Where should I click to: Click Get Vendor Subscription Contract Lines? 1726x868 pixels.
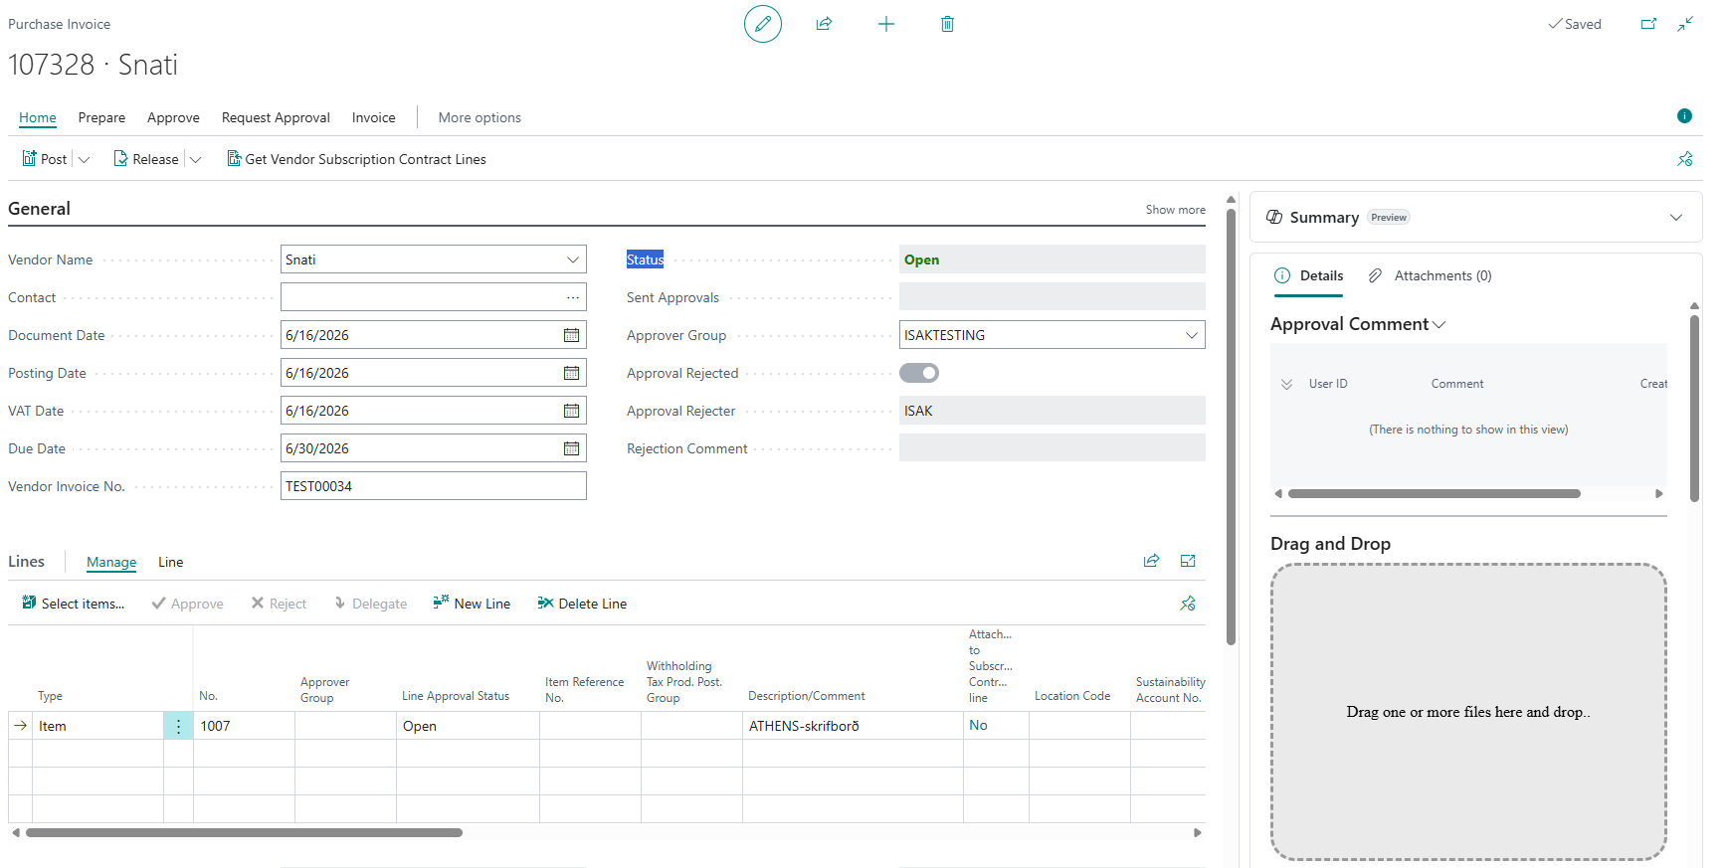coord(356,159)
